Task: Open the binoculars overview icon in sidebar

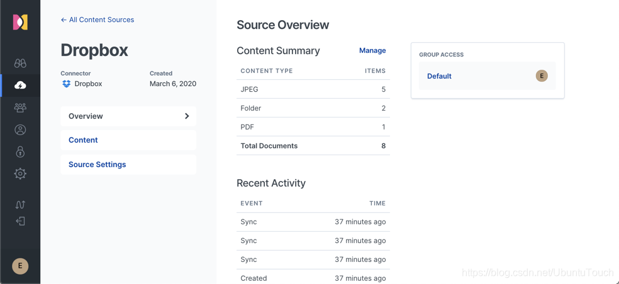Action: (x=20, y=63)
